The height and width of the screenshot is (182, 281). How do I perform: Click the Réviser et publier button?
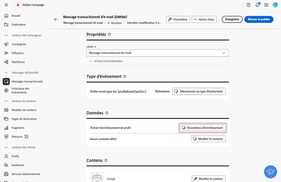(259, 19)
